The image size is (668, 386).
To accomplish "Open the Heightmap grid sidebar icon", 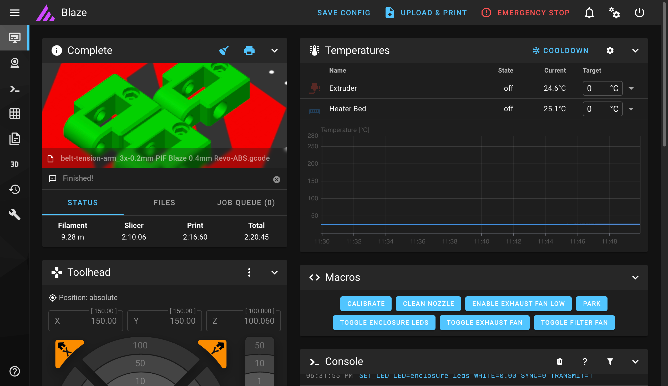I will click(x=14, y=114).
